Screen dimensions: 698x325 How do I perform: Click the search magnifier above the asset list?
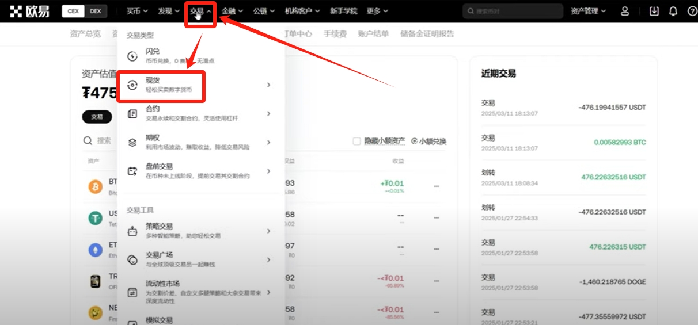coord(88,140)
